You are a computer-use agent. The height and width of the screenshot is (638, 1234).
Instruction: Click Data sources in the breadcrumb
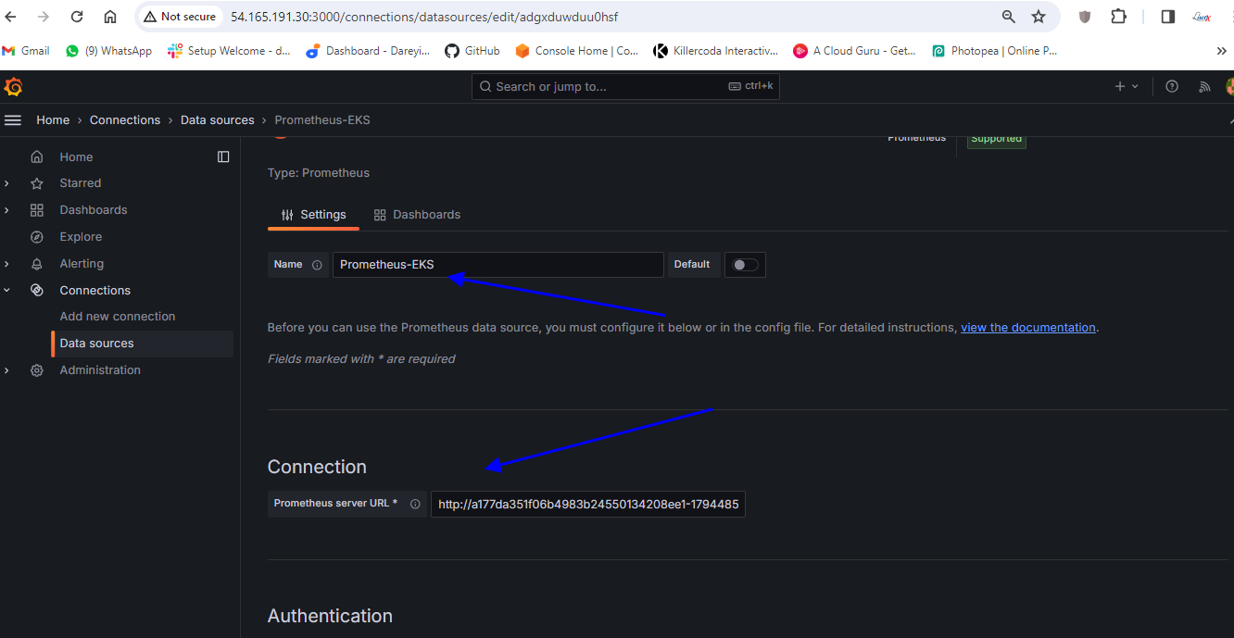point(217,120)
